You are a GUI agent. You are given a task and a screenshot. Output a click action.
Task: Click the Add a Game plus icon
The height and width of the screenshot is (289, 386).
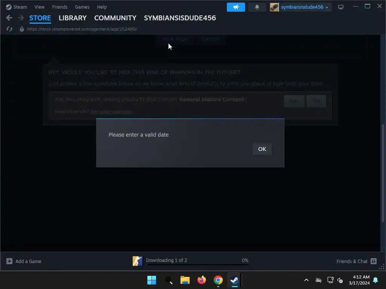tap(9, 261)
